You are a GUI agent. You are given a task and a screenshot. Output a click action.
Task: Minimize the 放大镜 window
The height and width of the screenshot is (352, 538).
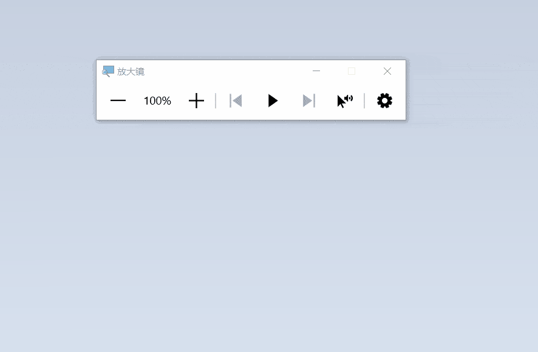[x=316, y=71]
